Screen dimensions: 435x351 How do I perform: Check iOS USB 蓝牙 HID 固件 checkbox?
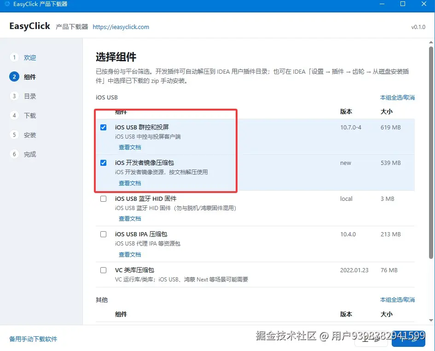point(103,199)
